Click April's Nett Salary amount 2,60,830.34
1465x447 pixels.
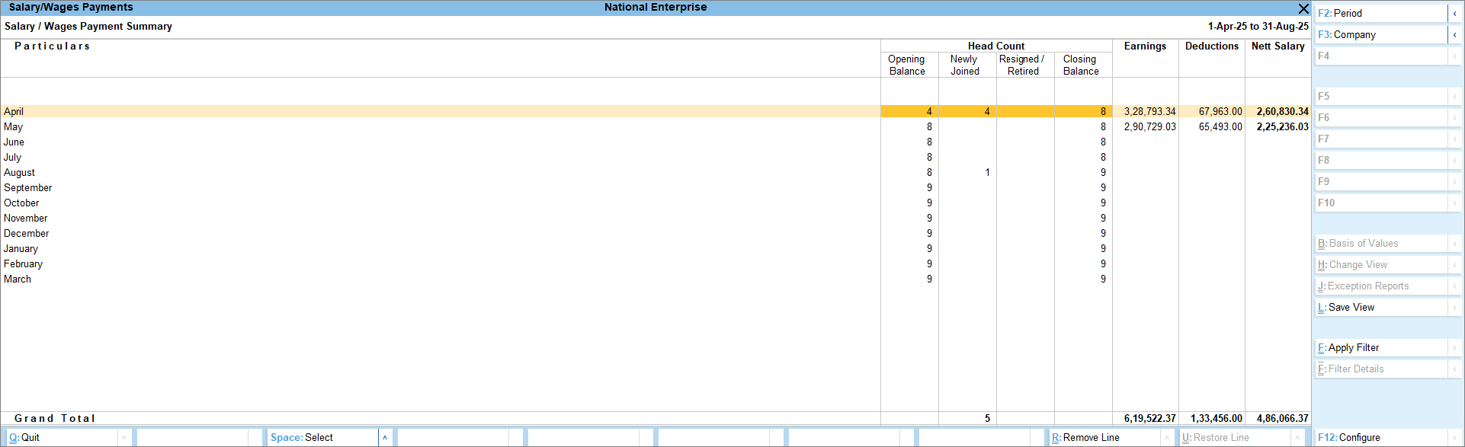pyautogui.click(x=1282, y=112)
